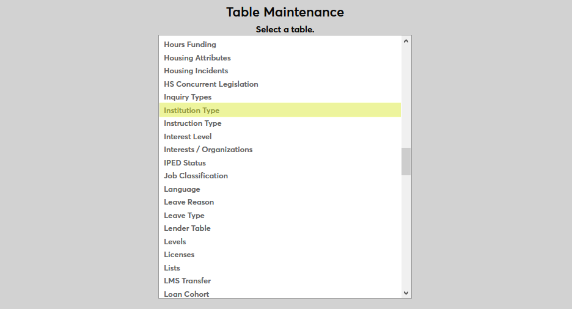
Task: Select Interest Level table
Action: click(x=188, y=137)
